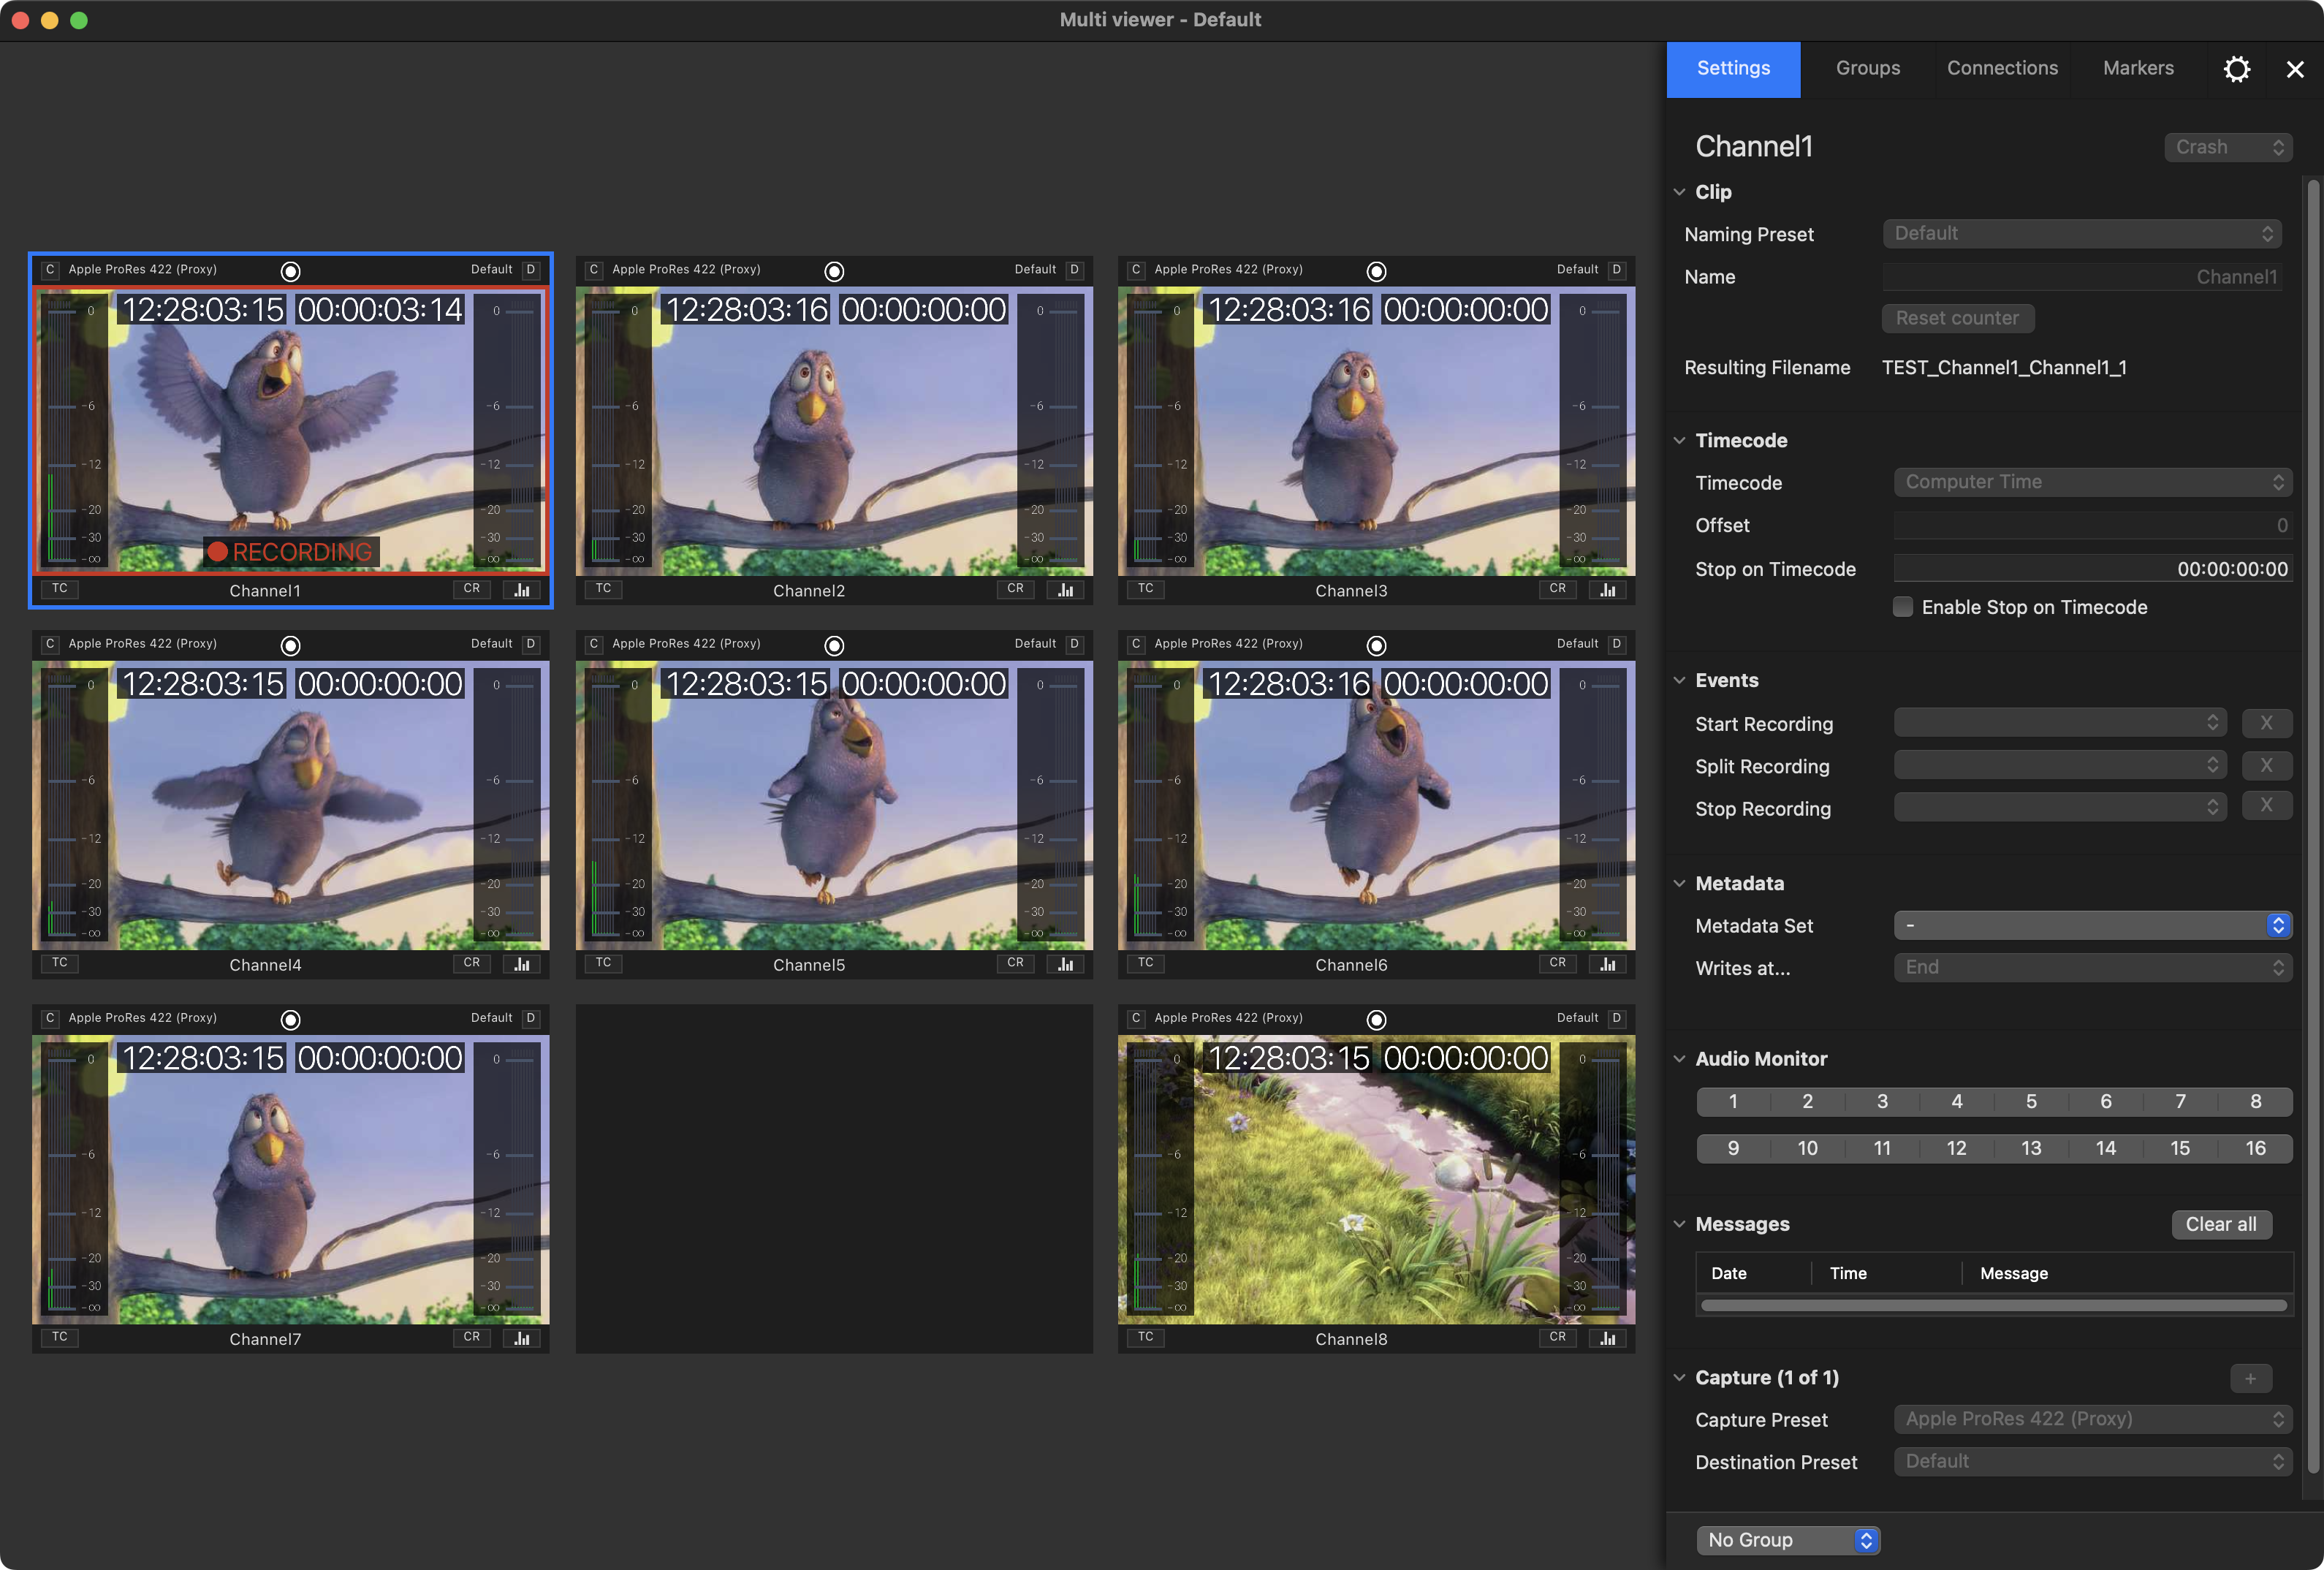Image resolution: width=2324 pixels, height=1570 pixels.
Task: Toggle audio monitor channel 16
Action: (2255, 1148)
